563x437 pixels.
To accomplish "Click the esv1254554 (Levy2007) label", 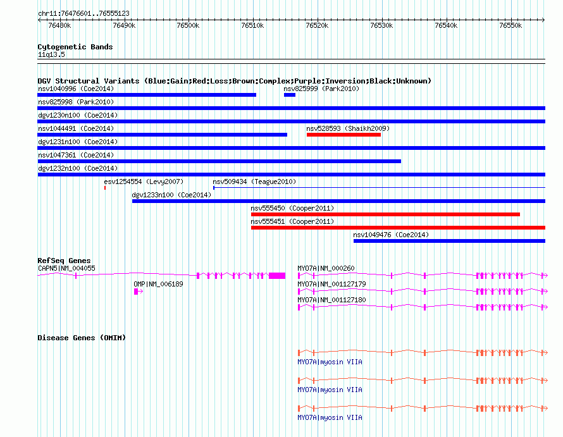I will pos(144,182).
